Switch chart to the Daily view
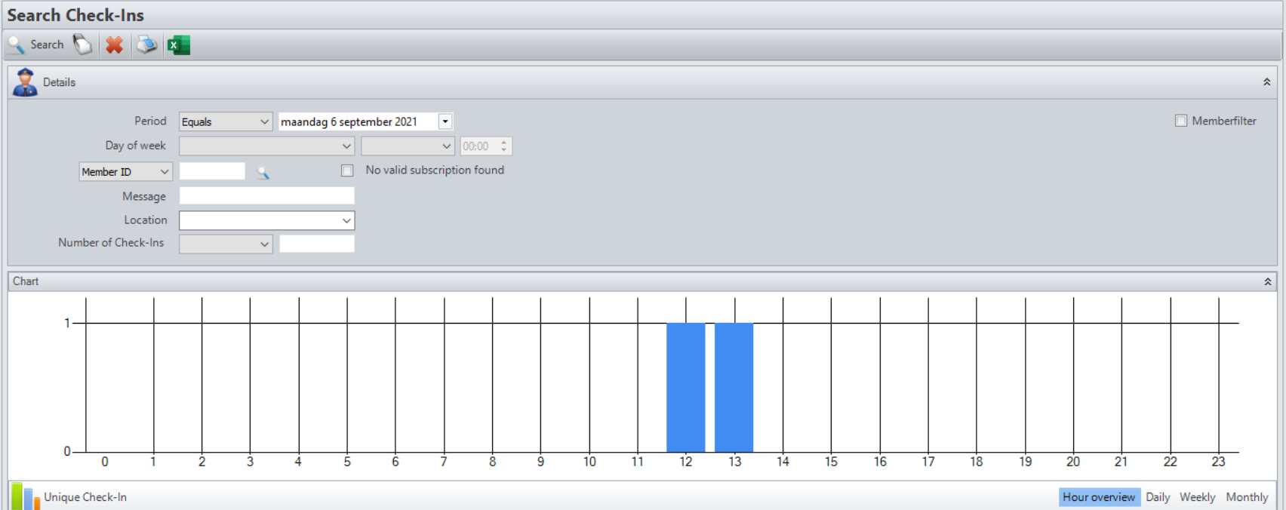1286x510 pixels. (1157, 497)
